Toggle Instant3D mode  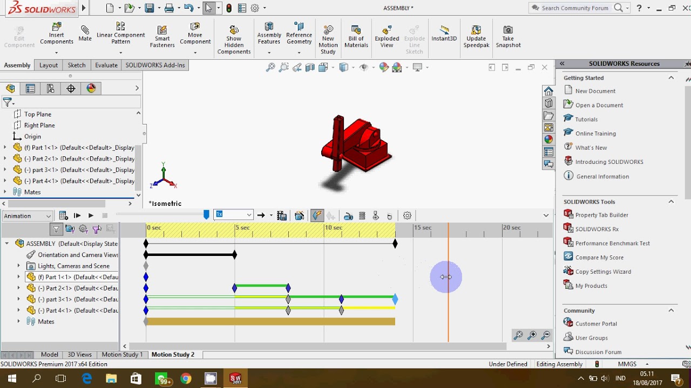(x=444, y=33)
